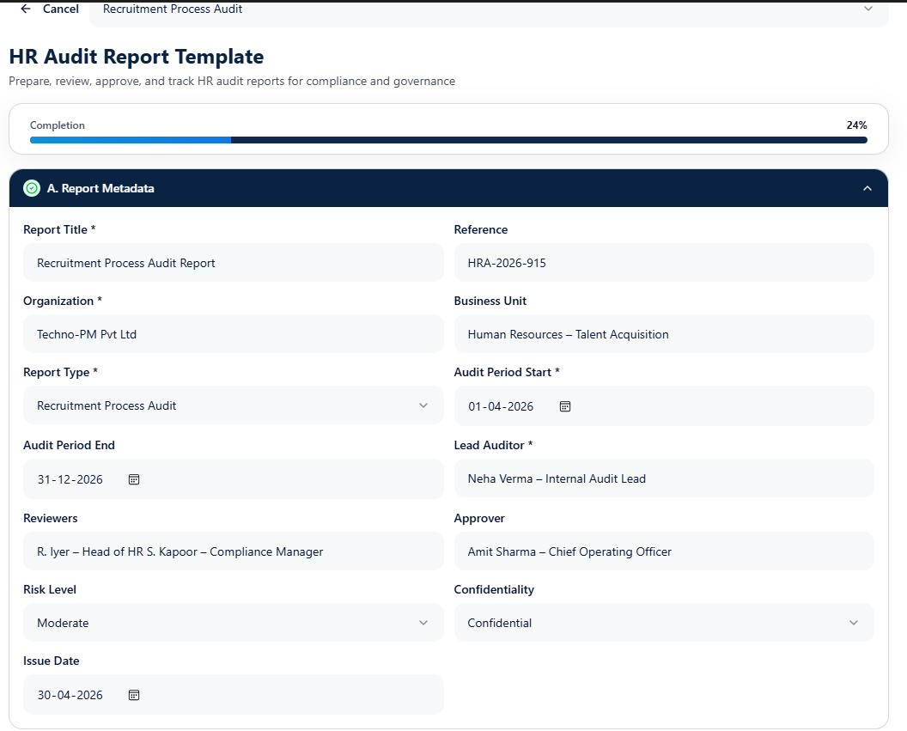Click the Completion progress bar
The image size is (907, 731).
[x=448, y=140]
